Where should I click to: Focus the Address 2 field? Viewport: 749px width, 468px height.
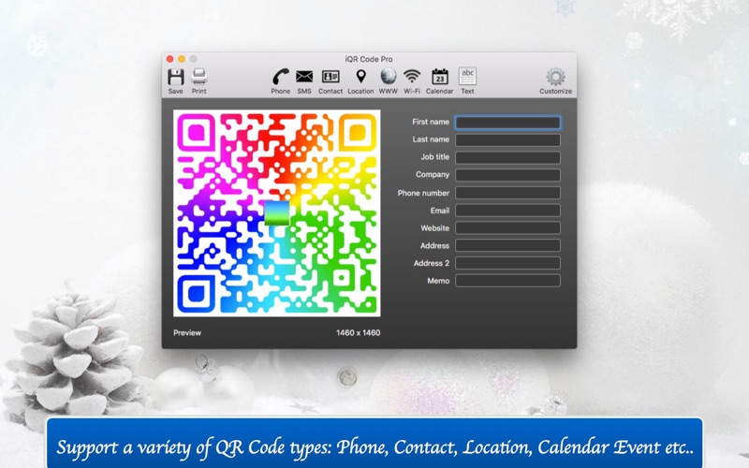pos(507,263)
